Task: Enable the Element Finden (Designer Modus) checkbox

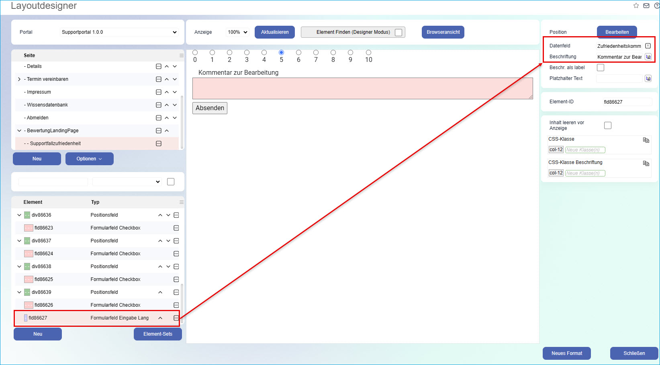Action: tap(398, 33)
